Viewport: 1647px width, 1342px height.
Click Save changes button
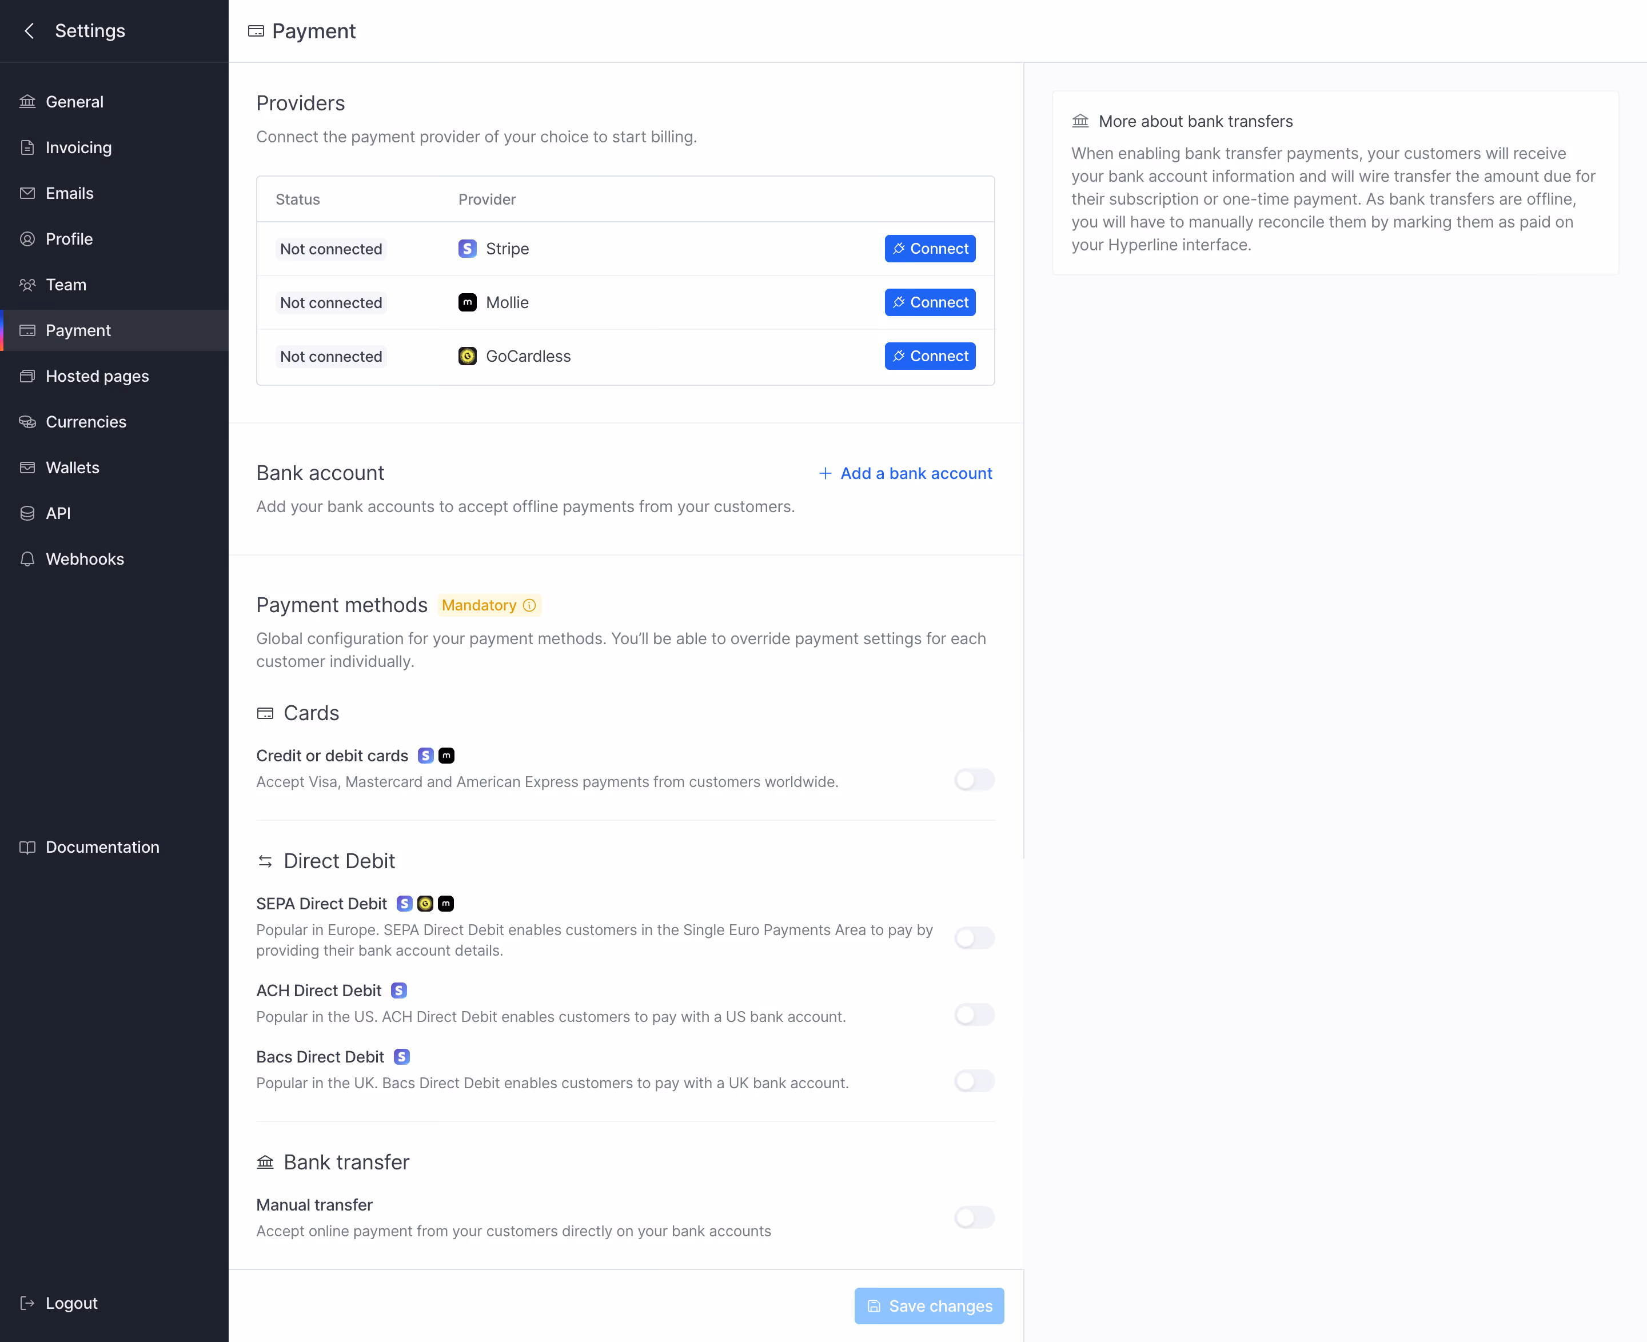[928, 1305]
